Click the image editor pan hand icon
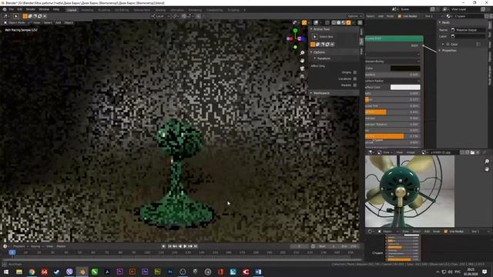Screen dimensions: 493x277 (x=487, y=169)
